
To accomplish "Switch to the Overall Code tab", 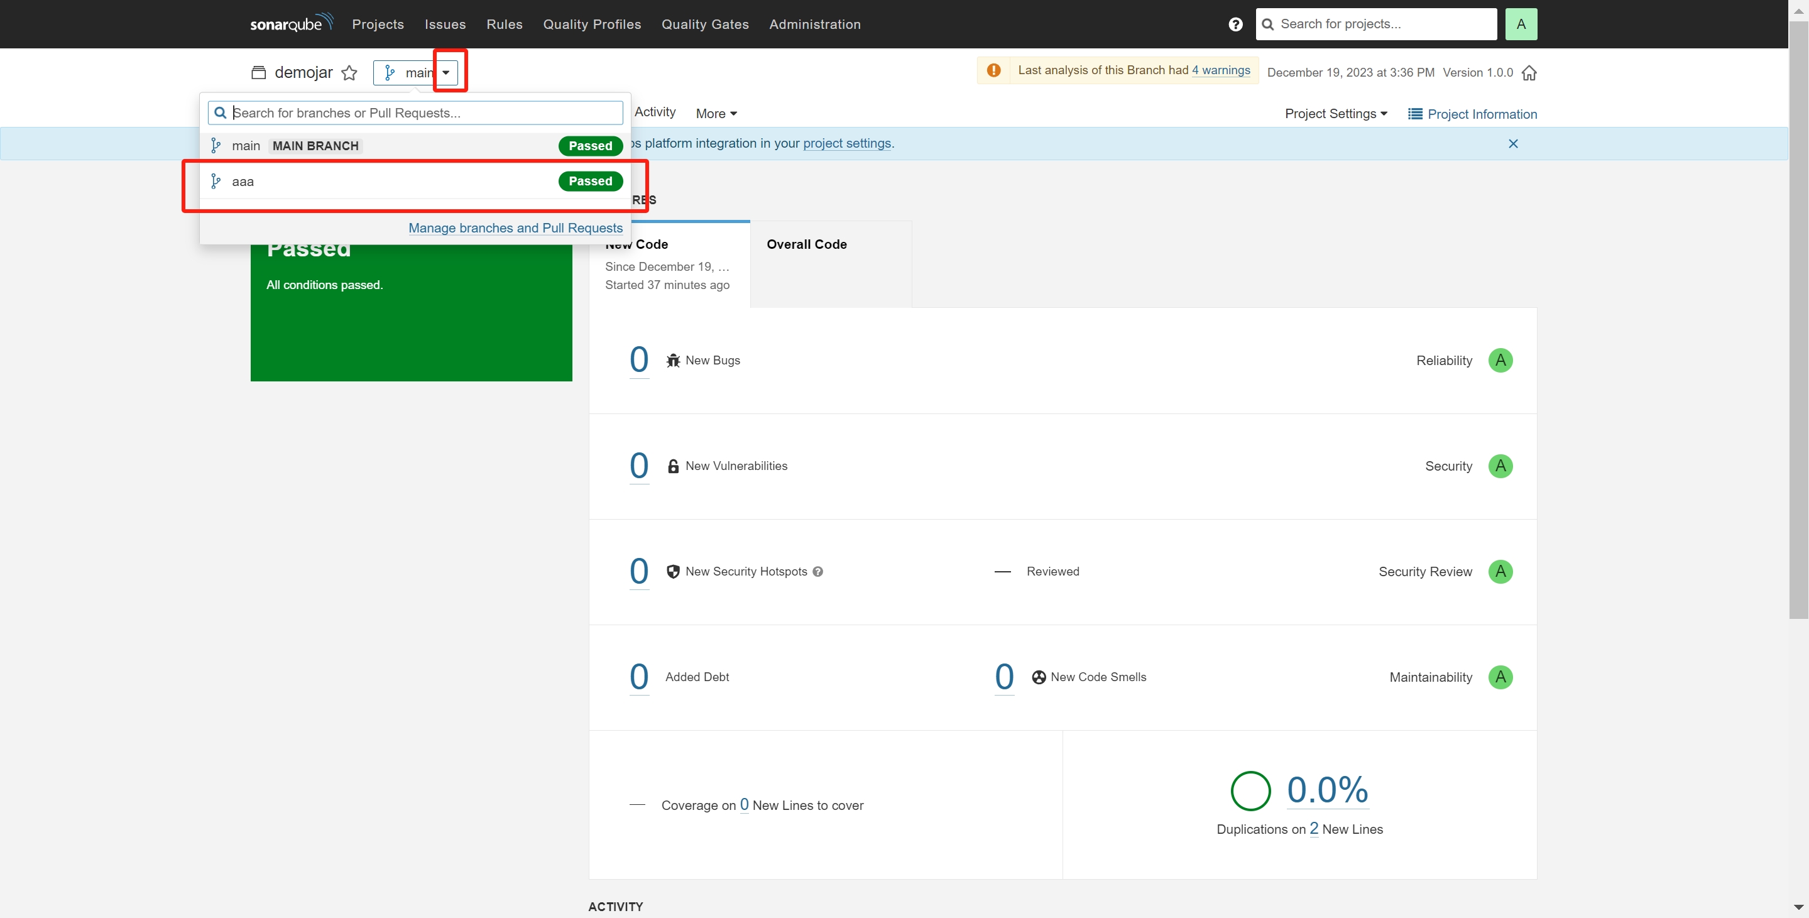I will point(806,244).
